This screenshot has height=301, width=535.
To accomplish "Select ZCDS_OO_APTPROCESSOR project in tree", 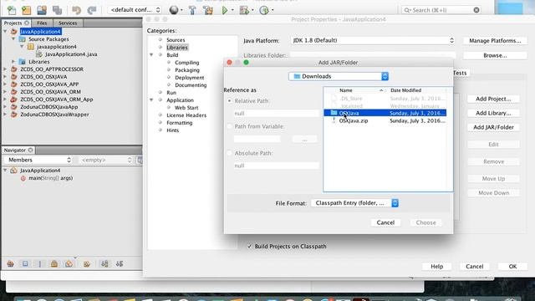I will [x=52, y=69].
